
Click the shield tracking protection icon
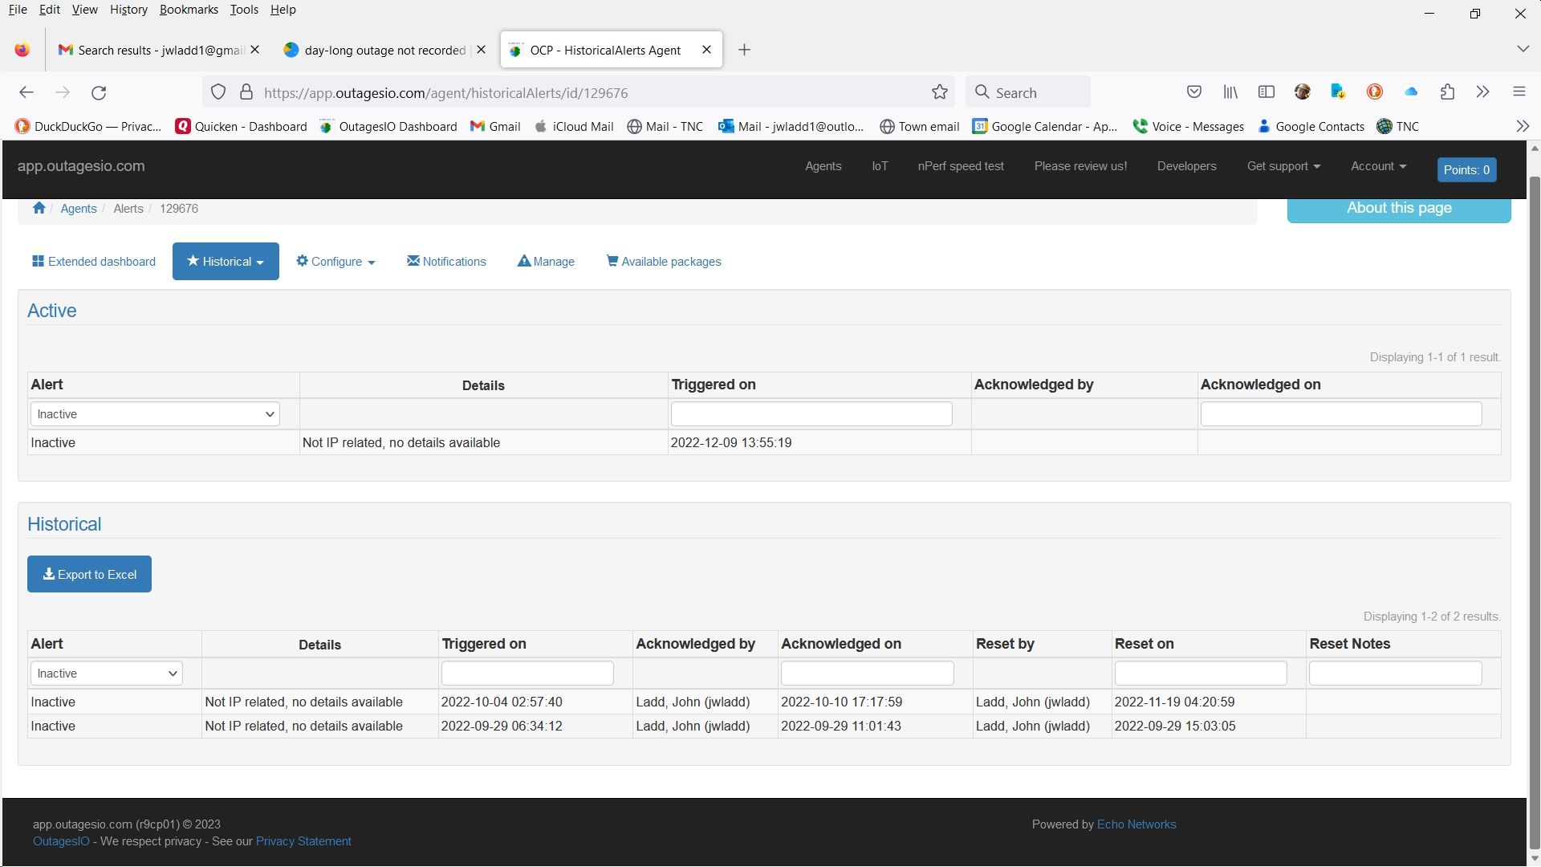218,92
